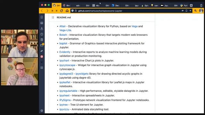Reload the current page
Screen dimensions: 205x115
61,11
